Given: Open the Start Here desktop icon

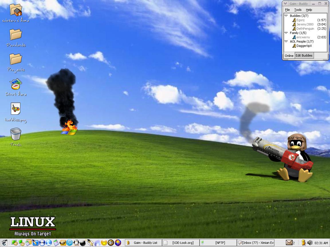Looking at the screenshot, I should (x=16, y=87).
